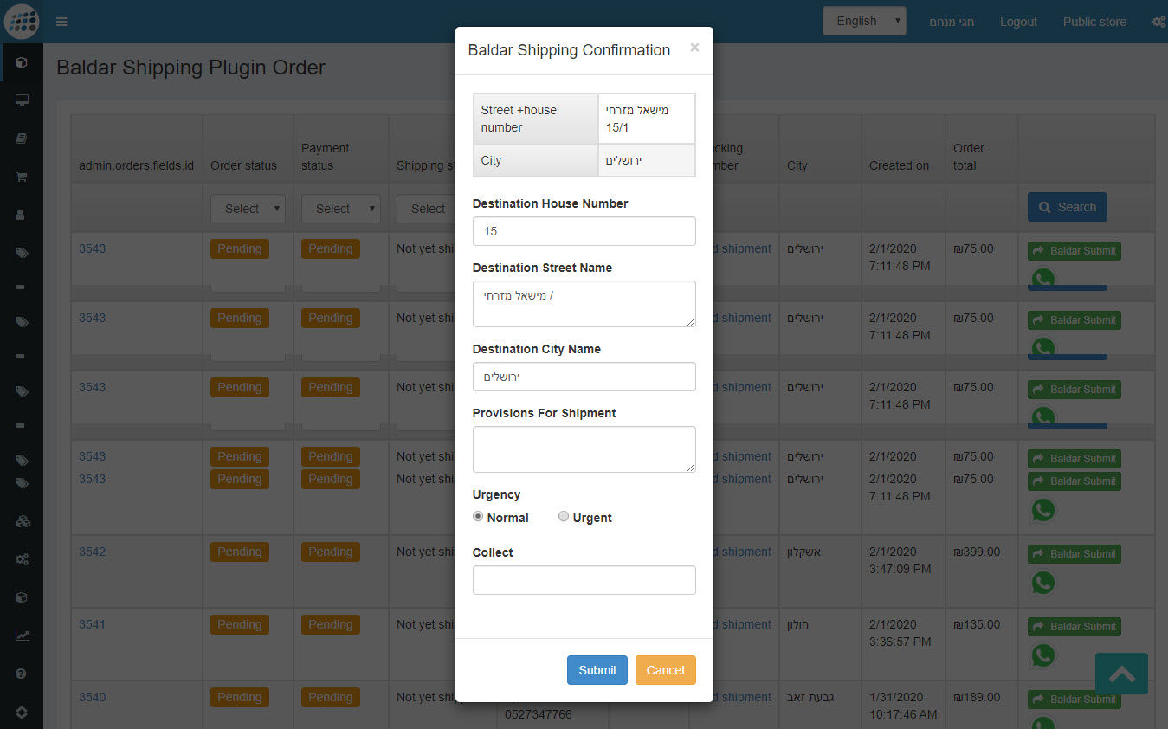Click the question mark help icon in sidebar
The image size is (1168, 729).
(22, 674)
